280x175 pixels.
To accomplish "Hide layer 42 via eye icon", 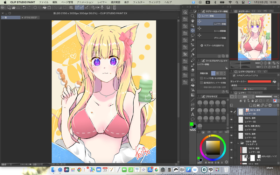I will tap(231, 135).
